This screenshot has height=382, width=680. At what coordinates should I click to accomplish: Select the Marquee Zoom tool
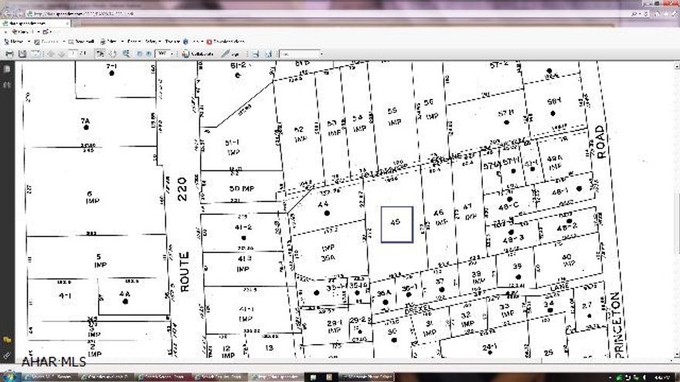pyautogui.click(x=124, y=54)
